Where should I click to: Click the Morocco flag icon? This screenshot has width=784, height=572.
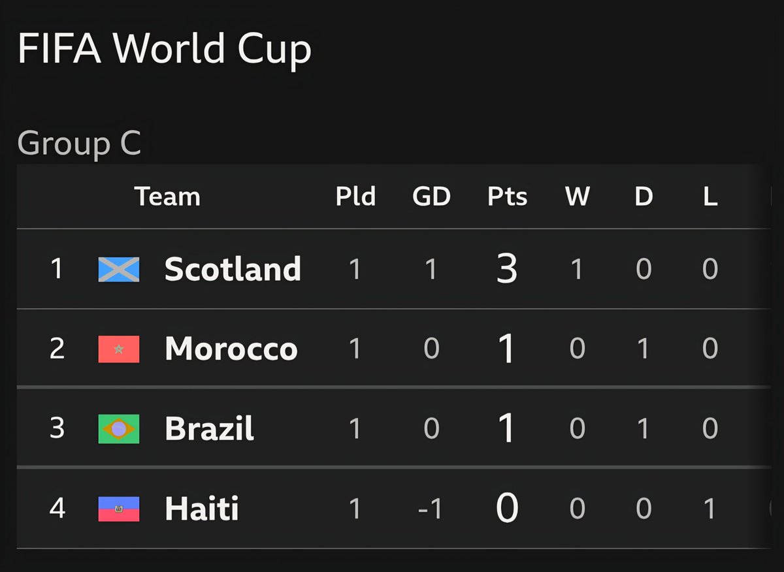click(x=119, y=349)
